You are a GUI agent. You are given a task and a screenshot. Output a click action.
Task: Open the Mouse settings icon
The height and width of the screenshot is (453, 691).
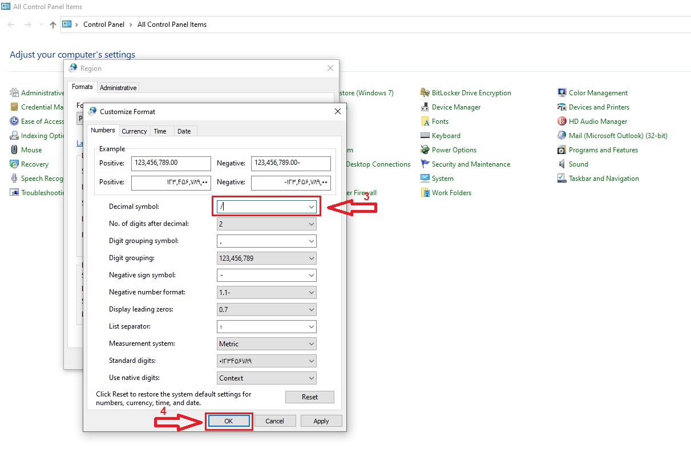click(14, 150)
